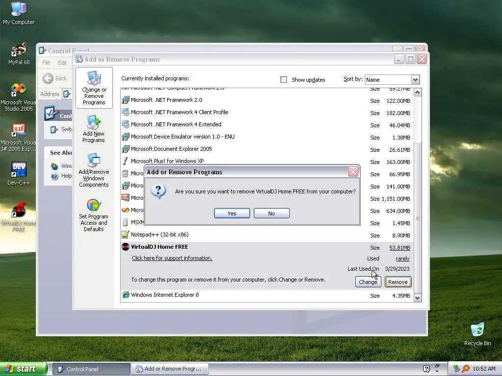Close the confirmation dialog with X

[x=353, y=172]
